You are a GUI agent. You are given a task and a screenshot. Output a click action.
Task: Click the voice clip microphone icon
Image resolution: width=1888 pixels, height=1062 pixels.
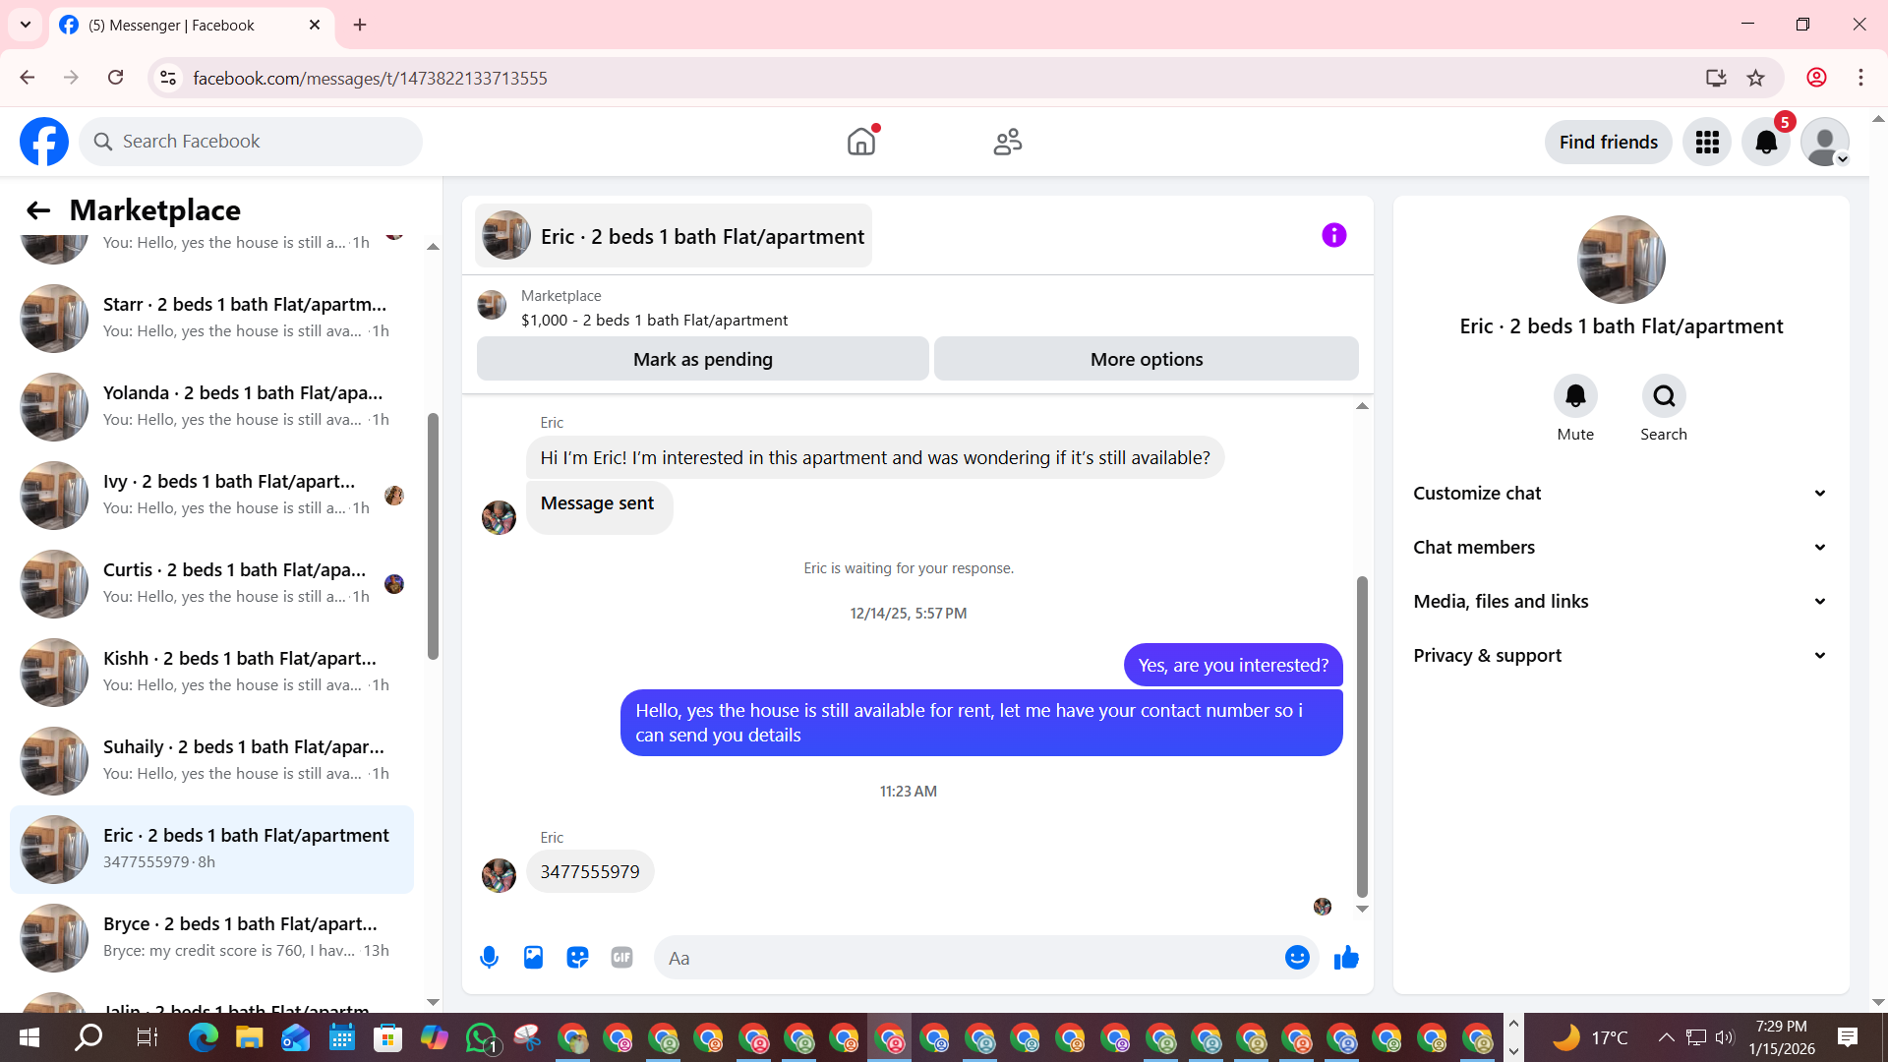click(x=489, y=958)
